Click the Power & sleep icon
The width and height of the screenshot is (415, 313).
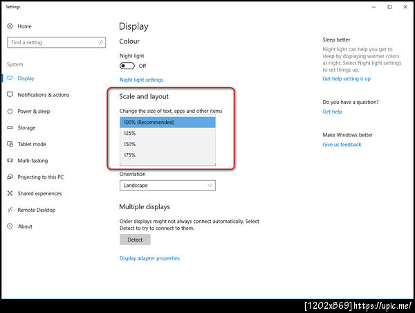click(10, 111)
